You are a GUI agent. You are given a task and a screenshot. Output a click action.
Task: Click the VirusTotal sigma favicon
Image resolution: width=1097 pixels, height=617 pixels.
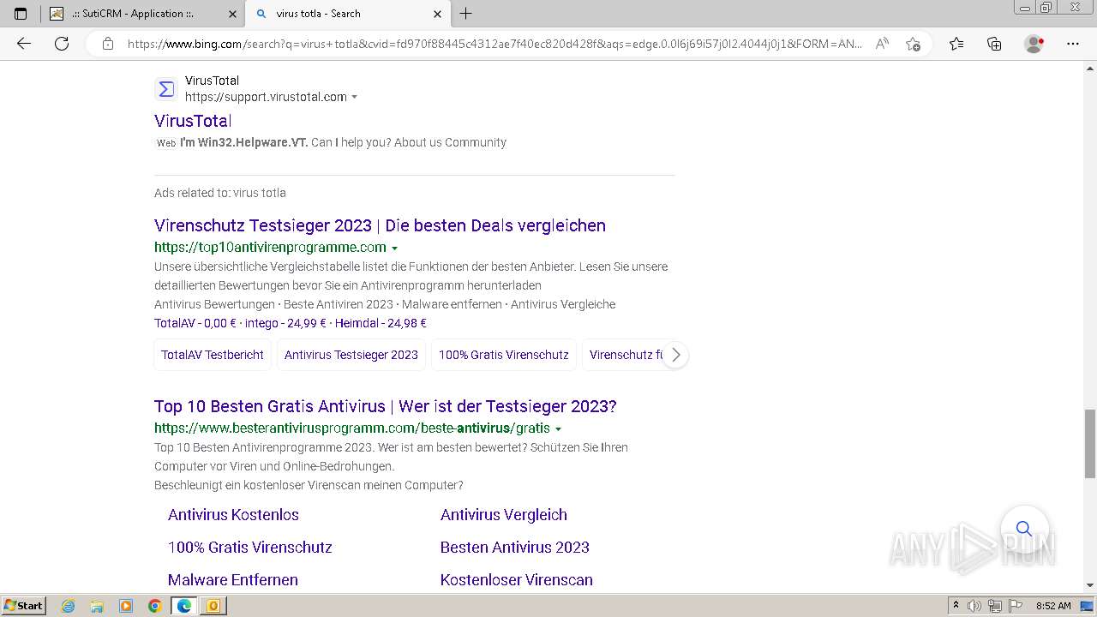166,89
